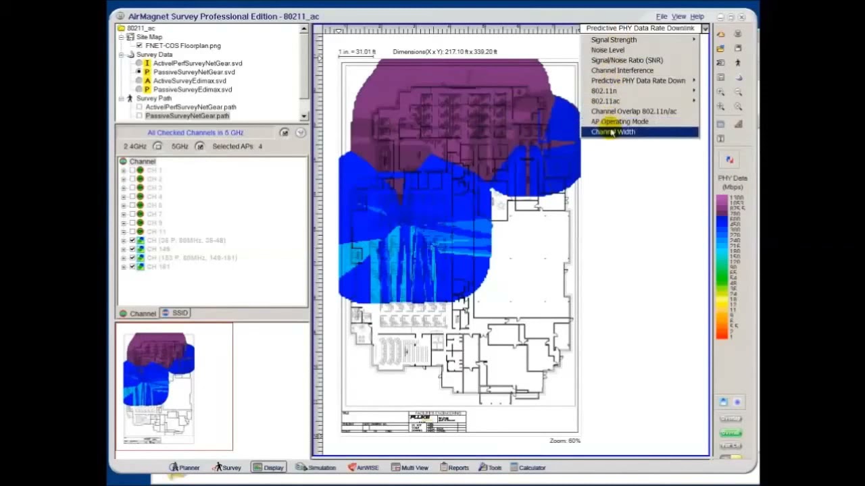This screenshot has width=865, height=486.
Task: Expand the channel filter panel arrow button
Action: click(300, 133)
